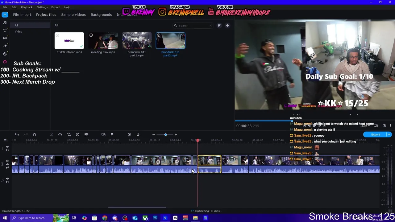
Task: Open the preview more options menu
Action: tap(390, 126)
